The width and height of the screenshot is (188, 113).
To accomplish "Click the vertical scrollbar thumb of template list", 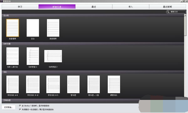I will pos(185,26).
